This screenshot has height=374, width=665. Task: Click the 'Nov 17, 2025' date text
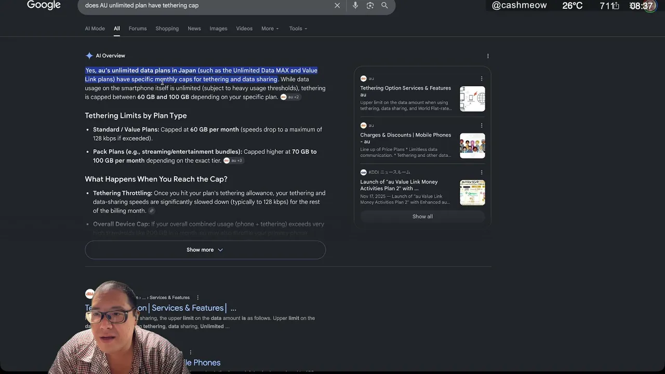click(x=374, y=196)
